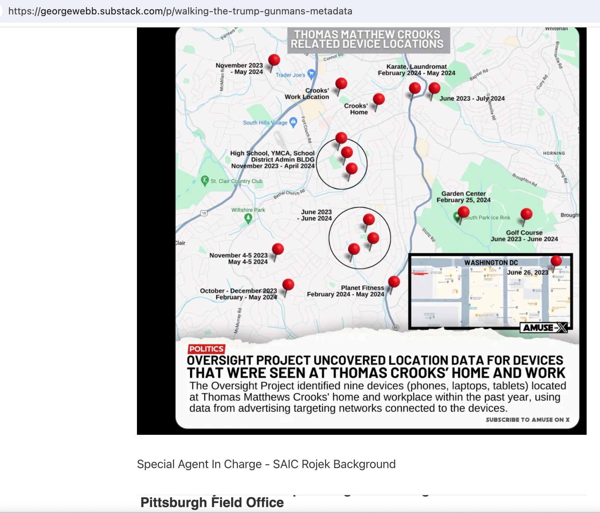
Task: Click the Wiltshire Park tree marker icon
Action: click(x=248, y=218)
